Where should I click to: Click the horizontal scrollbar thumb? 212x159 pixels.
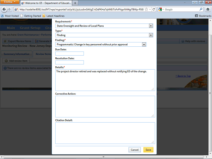coord(103,157)
